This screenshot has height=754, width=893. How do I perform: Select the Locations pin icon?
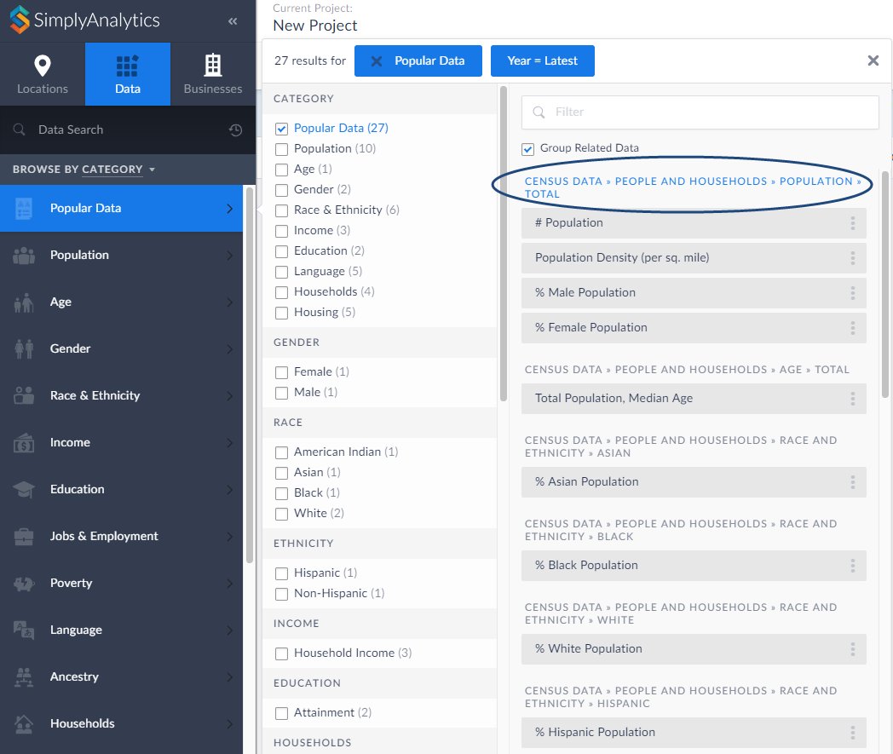click(42, 64)
